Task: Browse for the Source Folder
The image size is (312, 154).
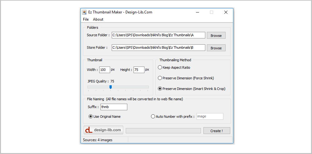Action: point(216,36)
